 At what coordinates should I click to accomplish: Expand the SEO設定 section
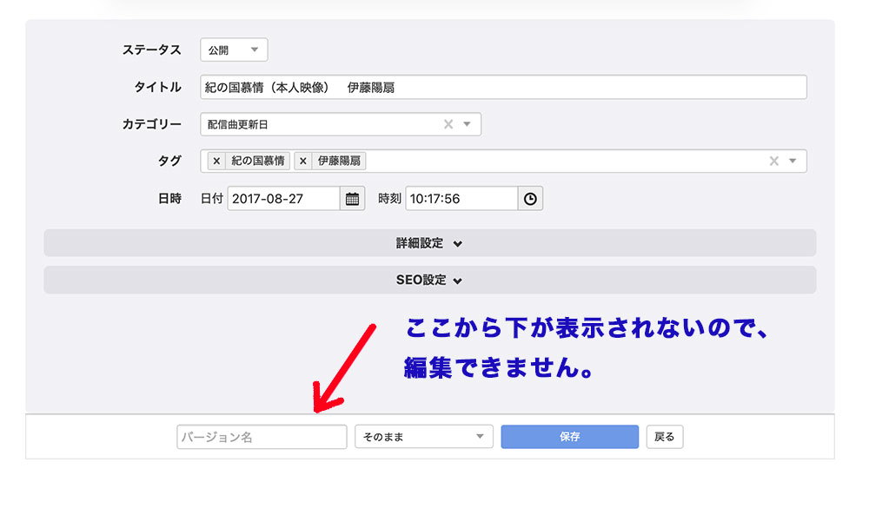429,280
